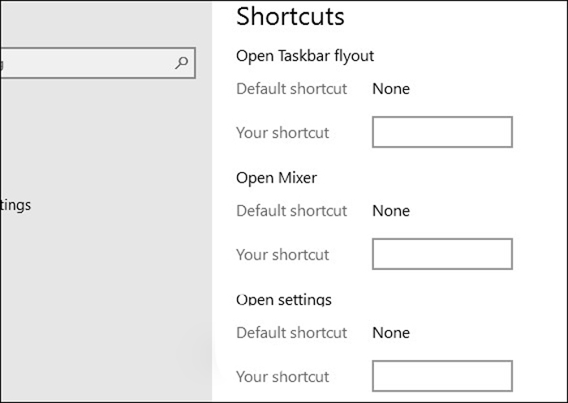Click the None value for Open settings
The width and height of the screenshot is (568, 403).
390,332
